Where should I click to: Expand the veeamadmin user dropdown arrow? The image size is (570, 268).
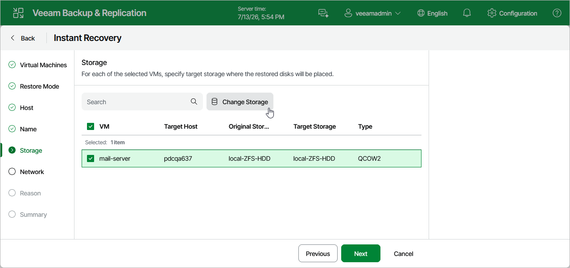click(398, 13)
